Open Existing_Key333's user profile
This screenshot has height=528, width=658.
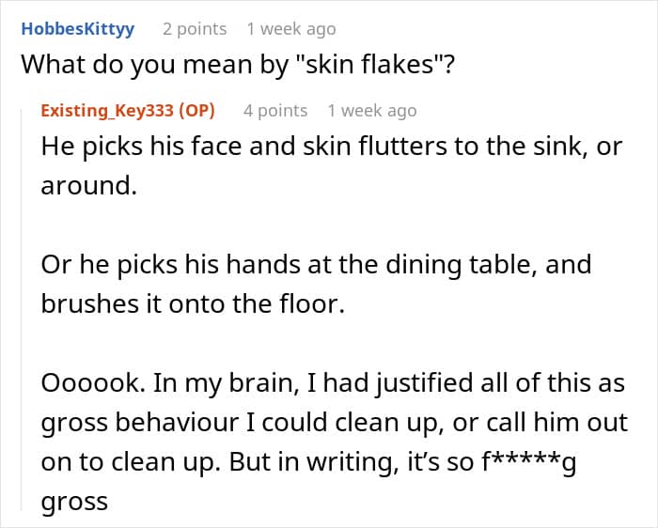point(107,111)
